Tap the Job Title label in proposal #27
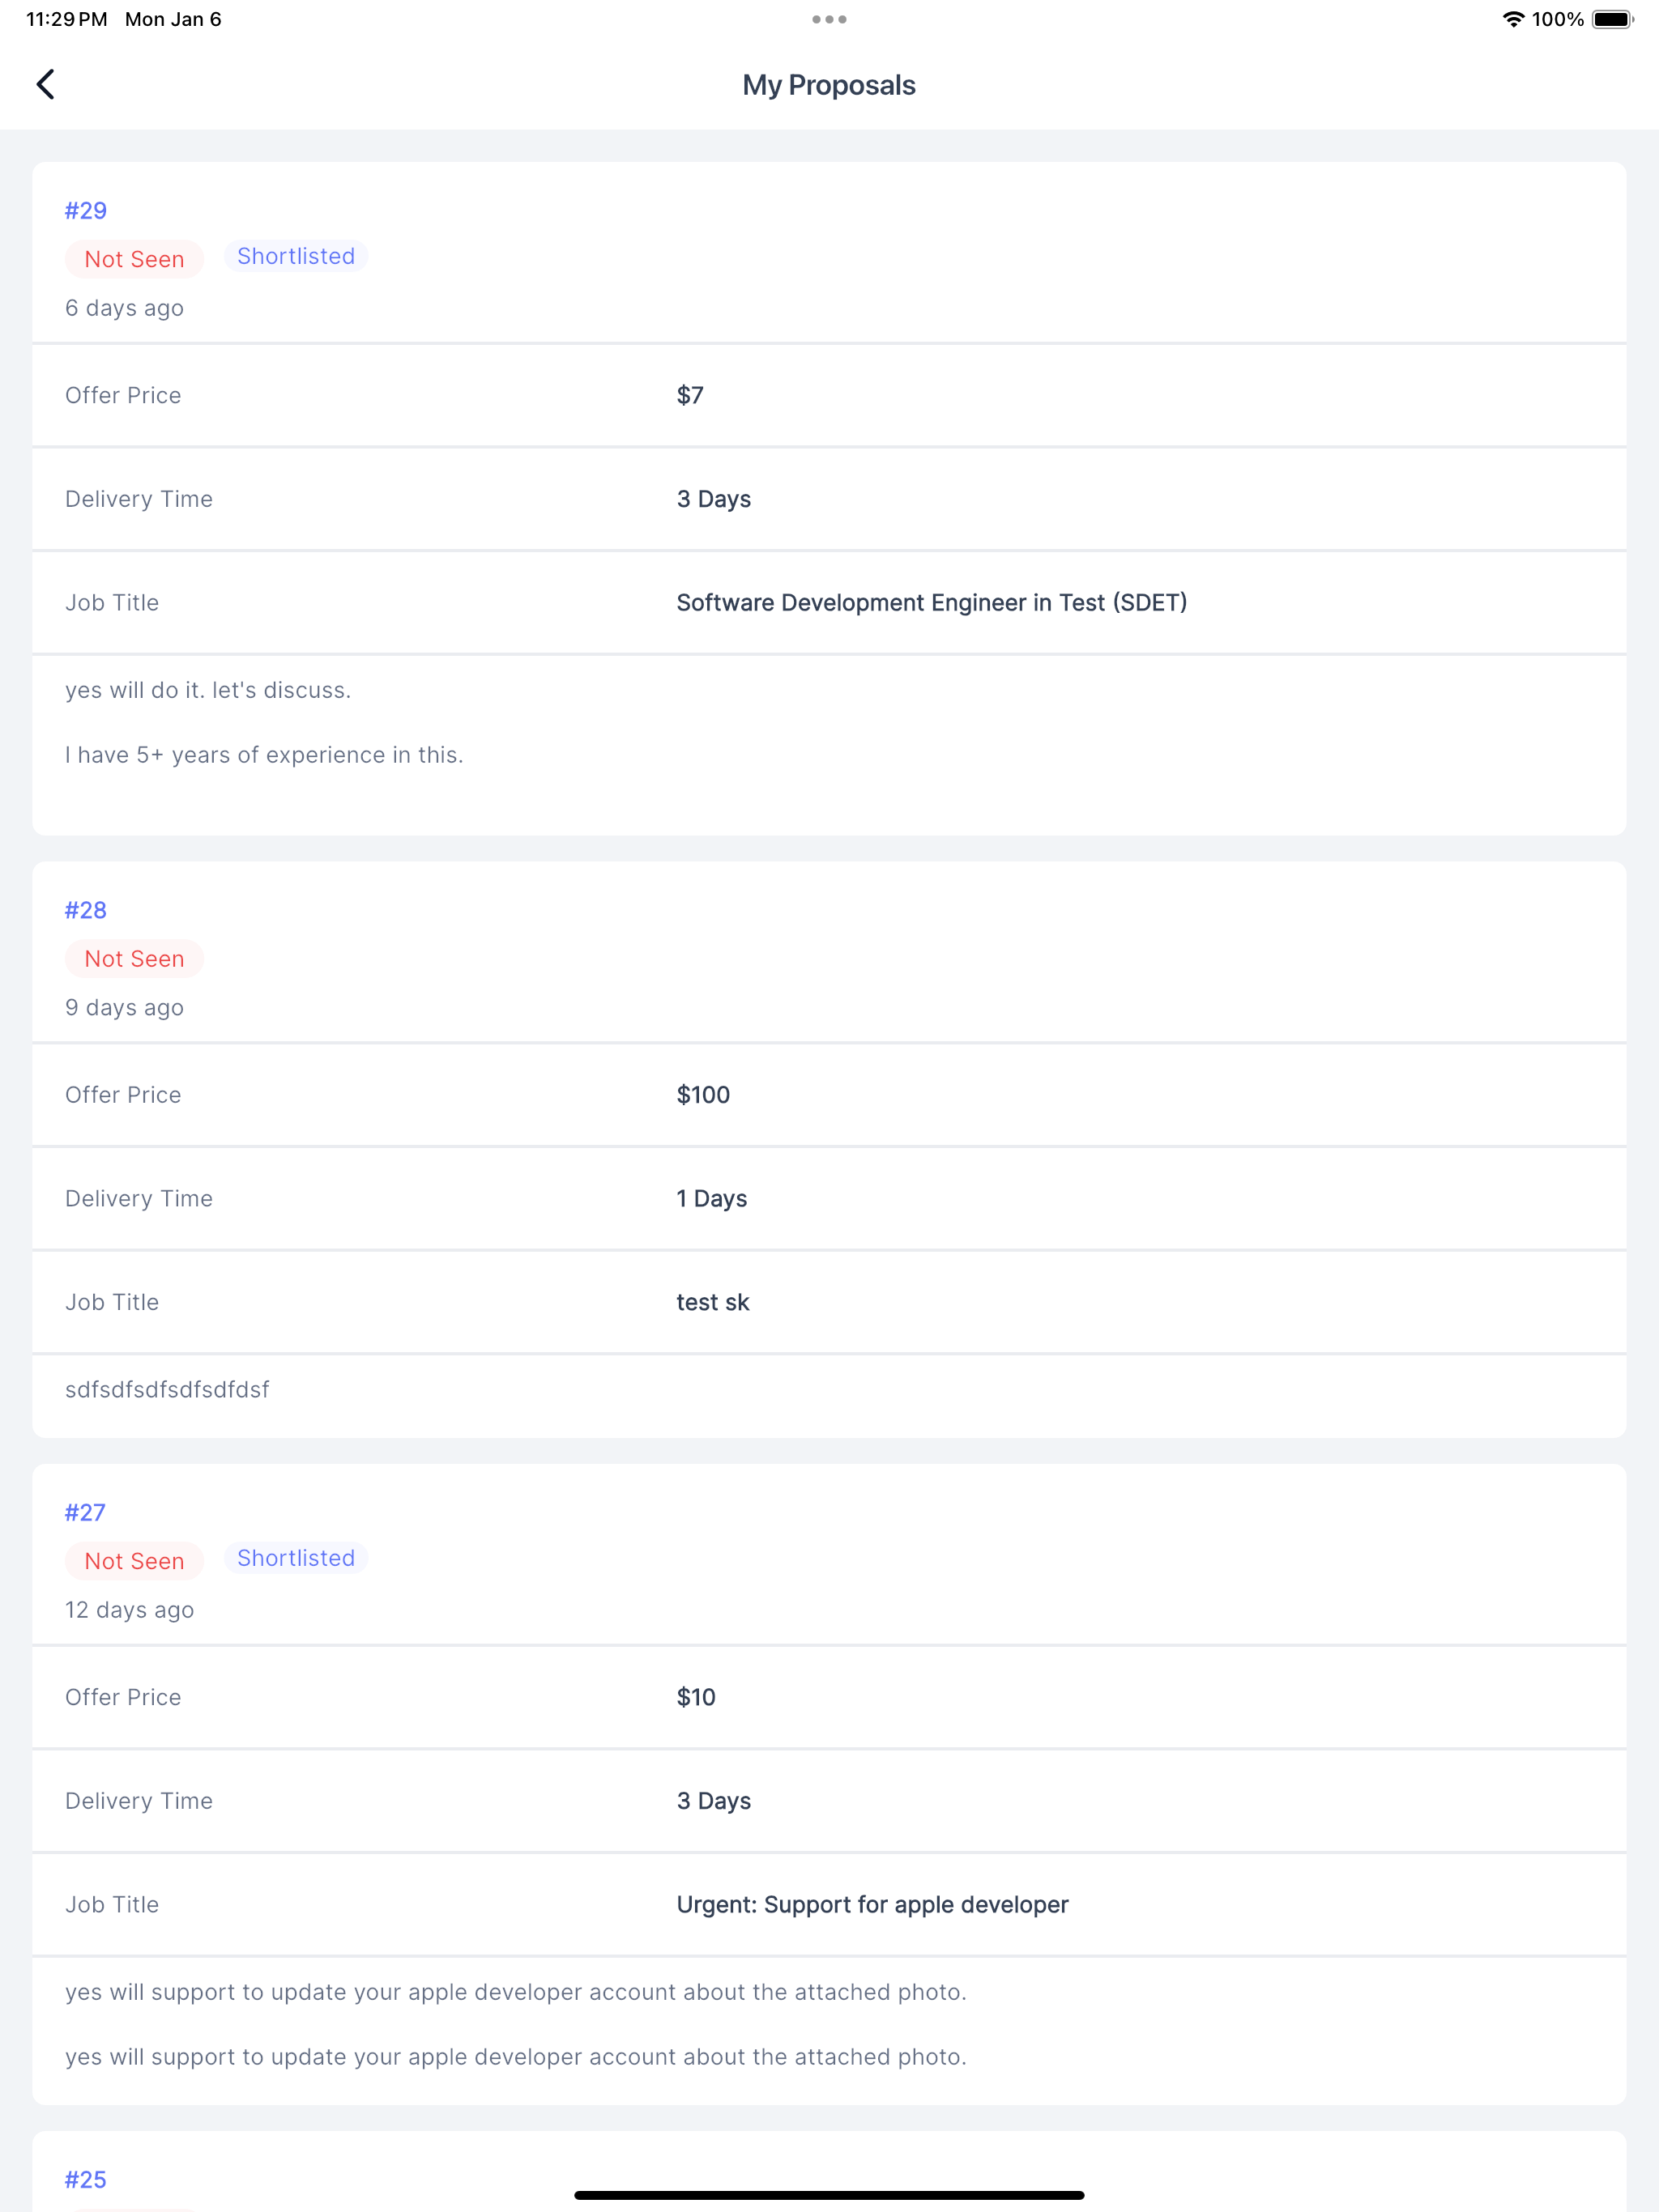 tap(112, 1904)
